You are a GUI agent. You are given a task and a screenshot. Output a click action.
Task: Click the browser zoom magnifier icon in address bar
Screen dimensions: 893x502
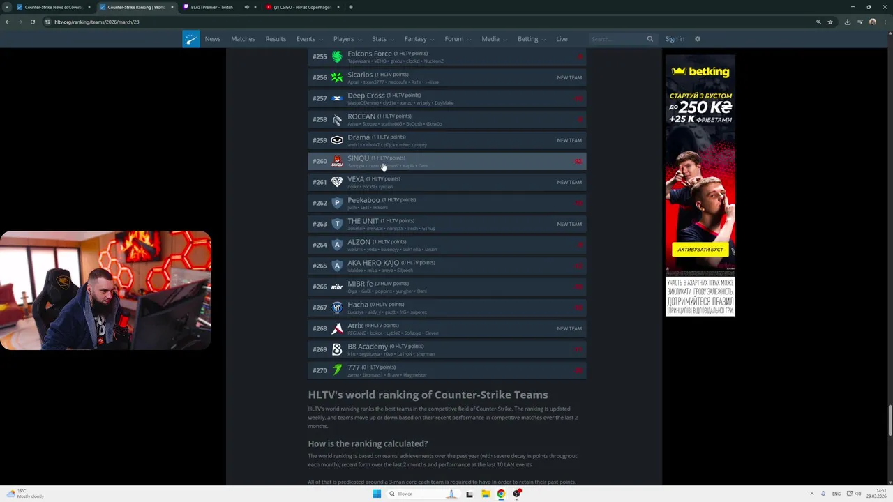(x=819, y=22)
